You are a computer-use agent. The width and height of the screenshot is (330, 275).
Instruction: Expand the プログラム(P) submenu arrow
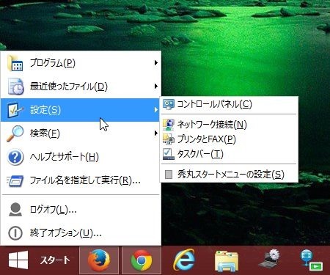click(x=155, y=63)
